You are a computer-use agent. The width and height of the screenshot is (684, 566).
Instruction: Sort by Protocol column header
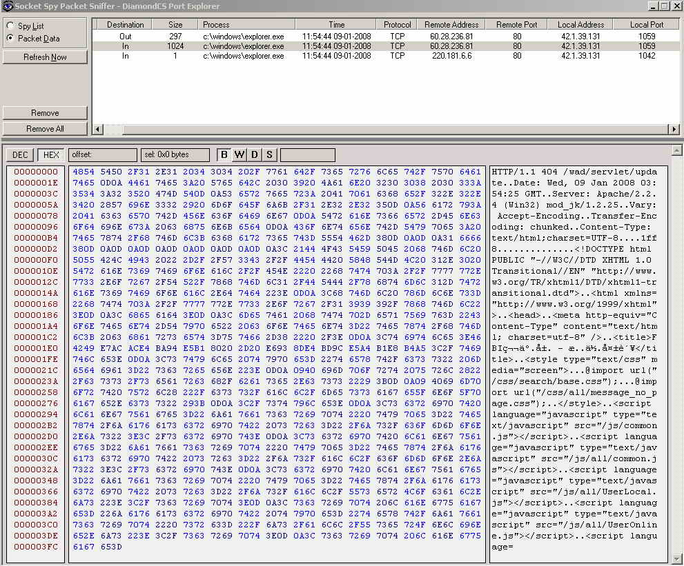tap(397, 25)
